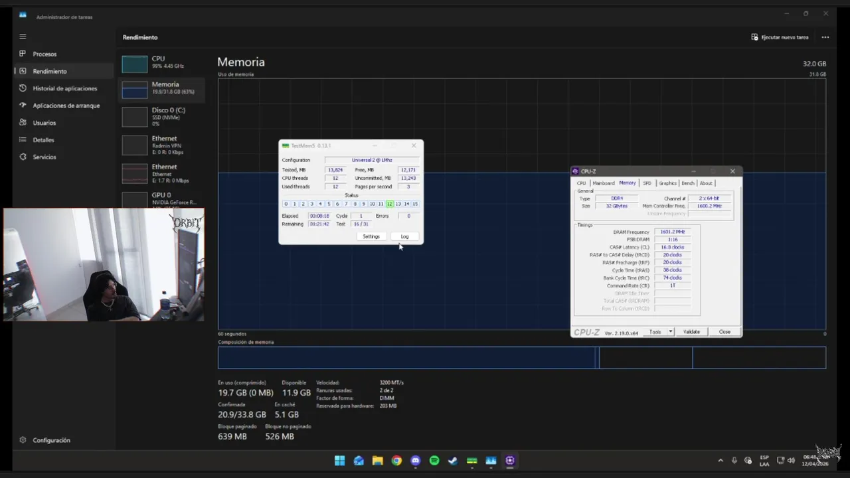850x478 pixels.
Task: Select the second Ethernet item (1.7 Kbps)
Action: (x=161, y=173)
